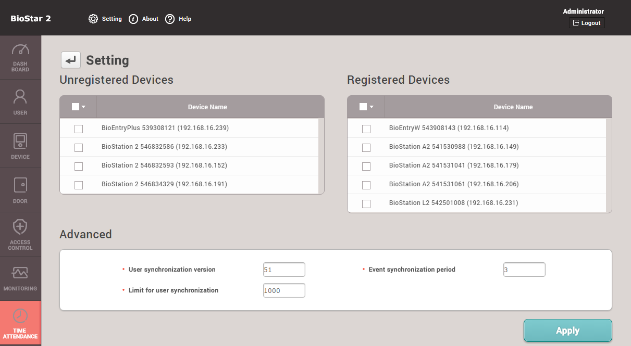Image resolution: width=631 pixels, height=346 pixels.
Task: Select BioStation L2 542501008 checkbox
Action: coord(366,203)
